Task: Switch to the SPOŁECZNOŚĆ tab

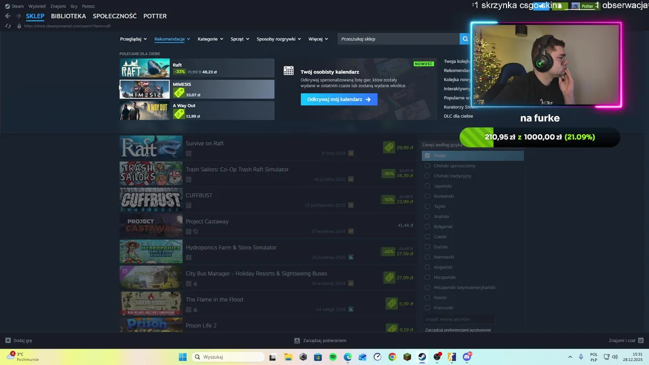Action: point(115,16)
